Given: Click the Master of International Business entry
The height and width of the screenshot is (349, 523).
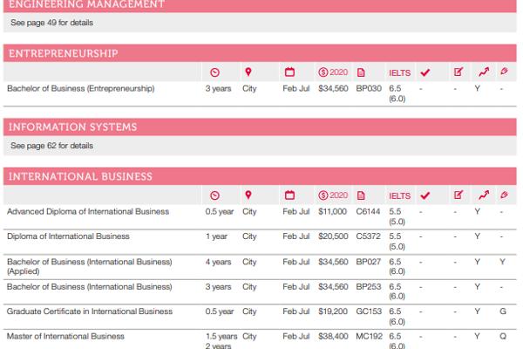Looking at the screenshot, I should pyautogui.click(x=65, y=336).
